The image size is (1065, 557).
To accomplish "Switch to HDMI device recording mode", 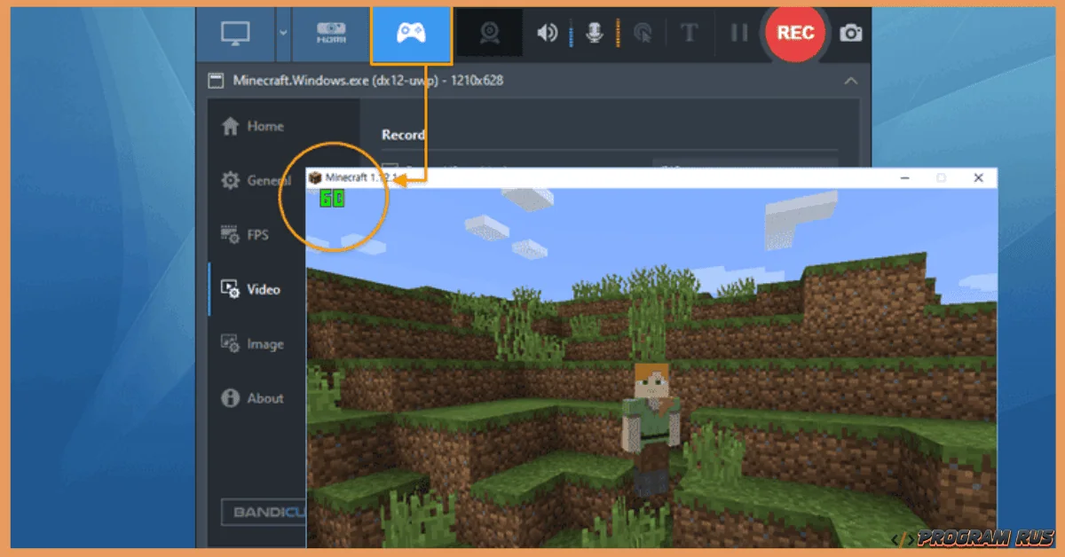I will [x=330, y=34].
